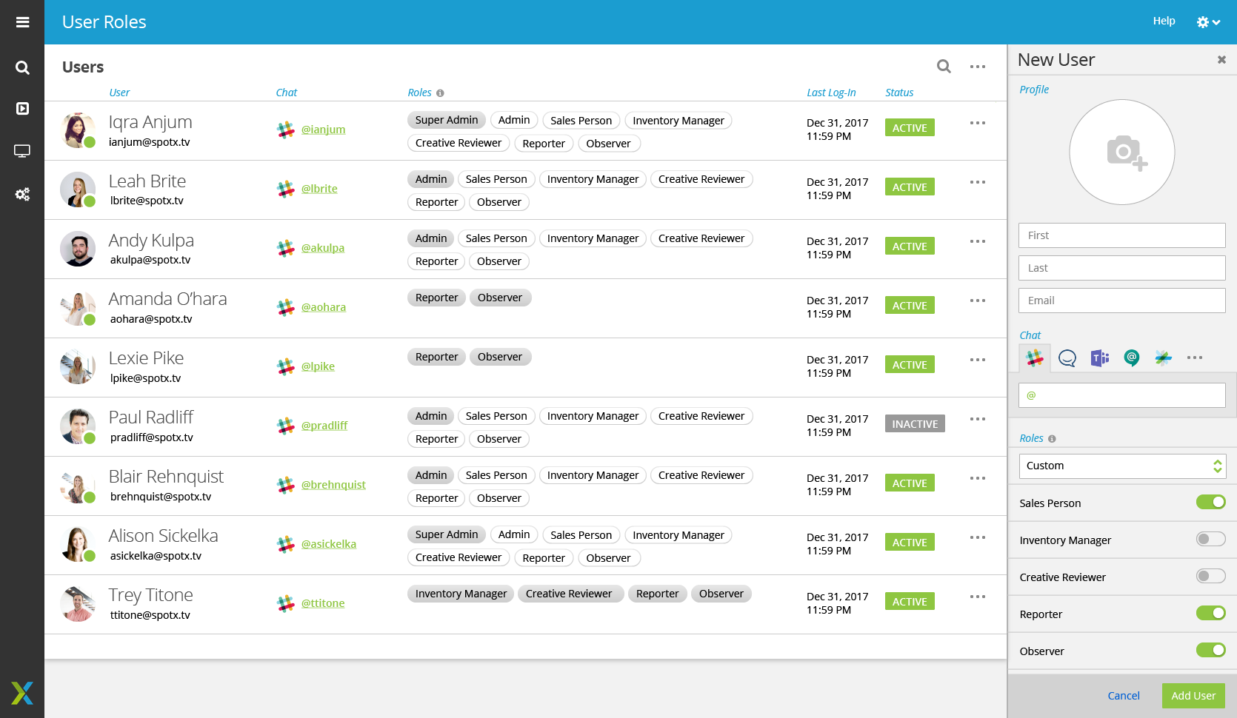
Task: Select the Slack chat tab
Action: click(x=1035, y=358)
